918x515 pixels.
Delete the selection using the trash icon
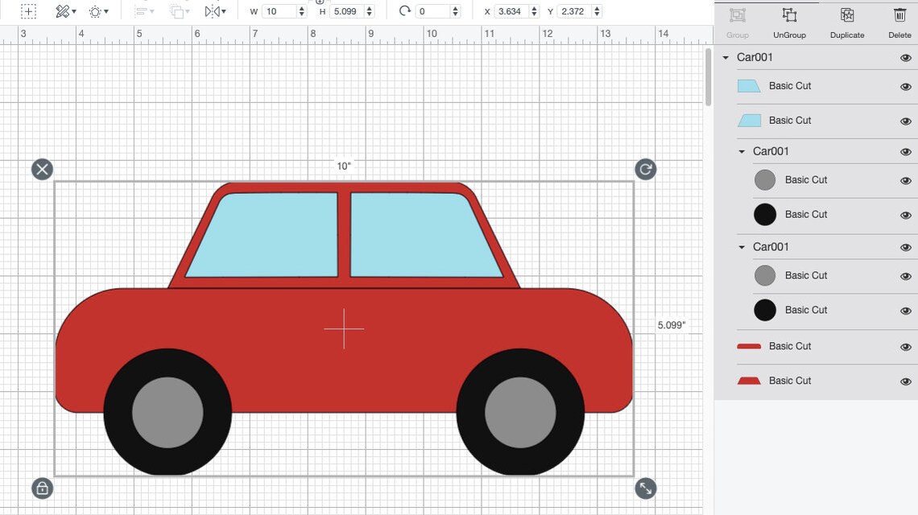click(x=899, y=22)
